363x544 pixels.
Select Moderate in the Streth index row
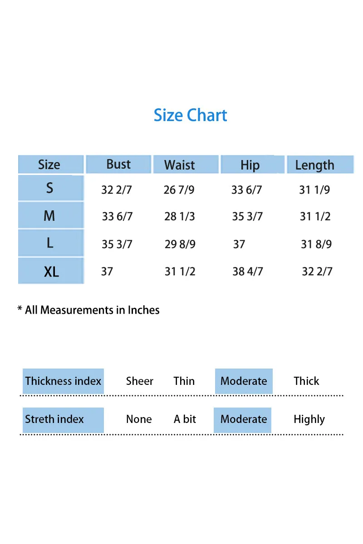[x=243, y=419]
